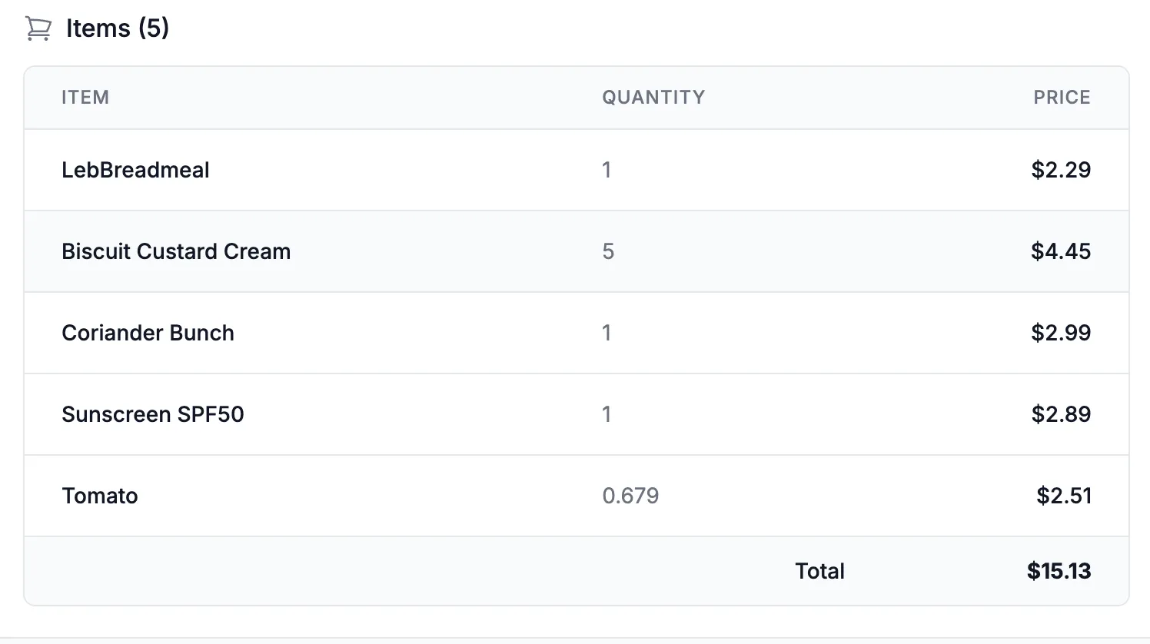Click the Total label
Screen dimensions: 1150x644
(819, 571)
